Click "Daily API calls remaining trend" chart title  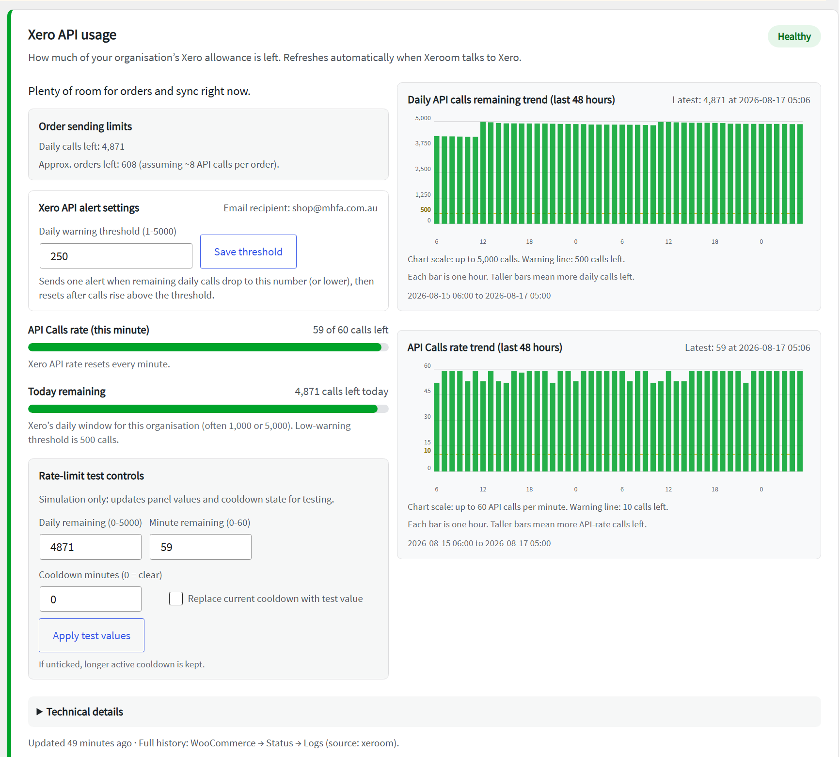pyautogui.click(x=511, y=100)
